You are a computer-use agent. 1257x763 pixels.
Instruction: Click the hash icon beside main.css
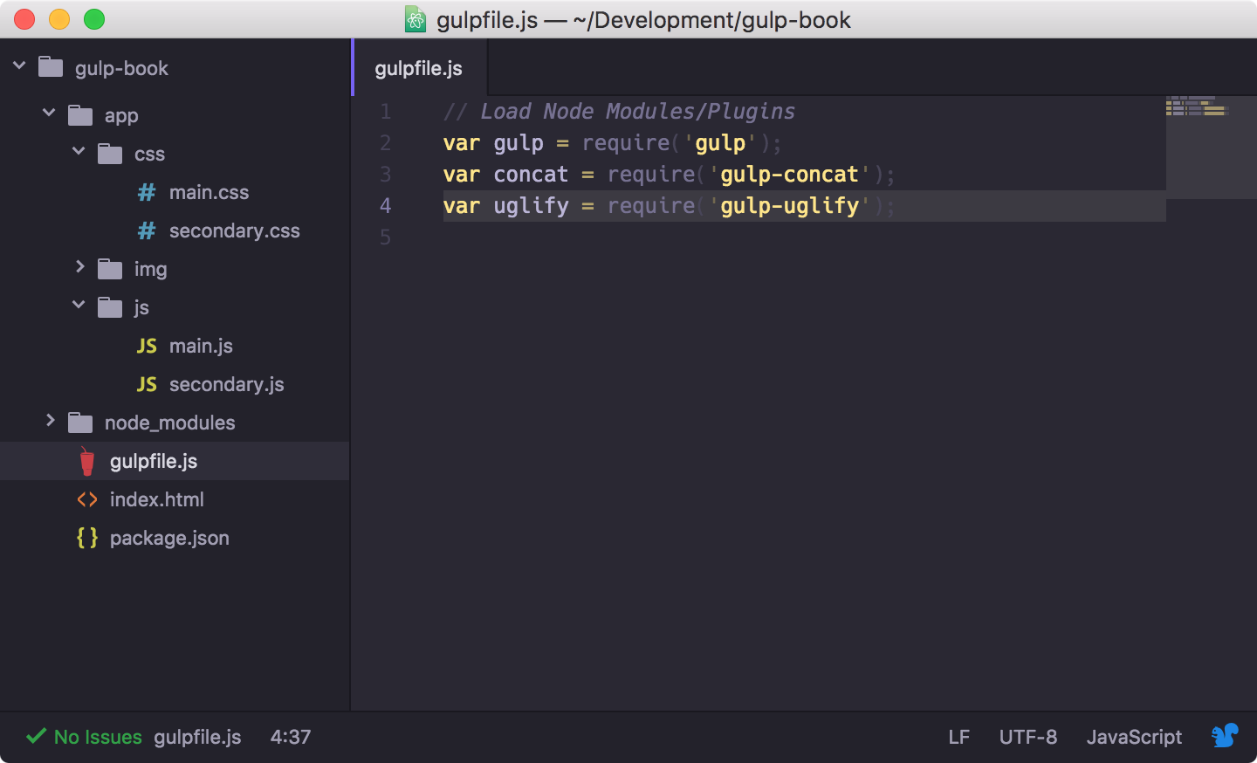coord(147,192)
